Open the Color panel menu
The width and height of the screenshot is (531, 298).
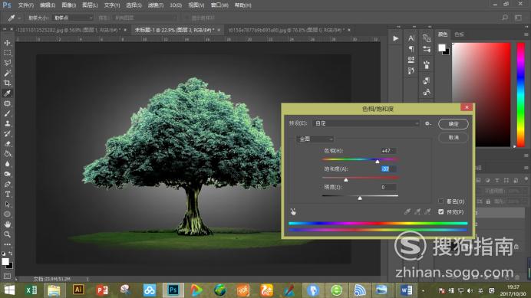pos(526,34)
